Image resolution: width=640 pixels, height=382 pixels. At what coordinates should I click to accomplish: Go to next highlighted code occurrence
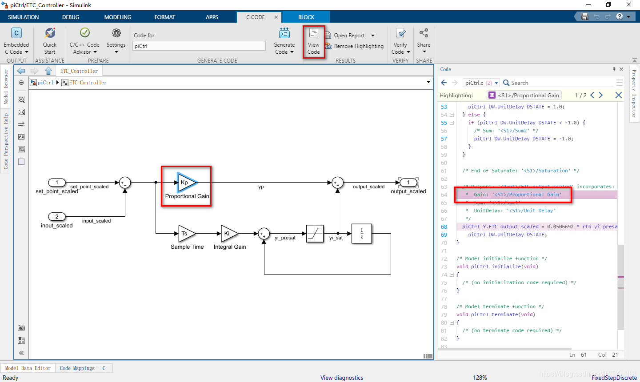601,95
